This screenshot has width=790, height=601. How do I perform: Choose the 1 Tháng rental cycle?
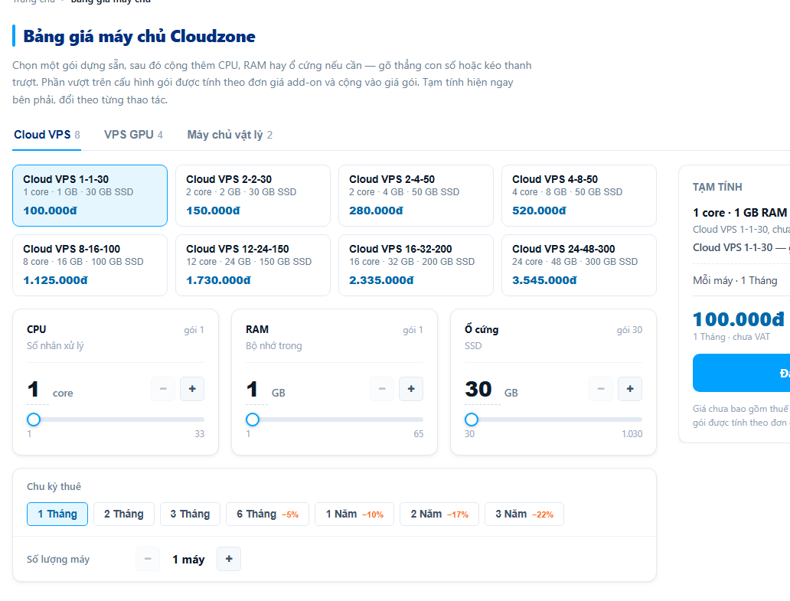point(57,514)
